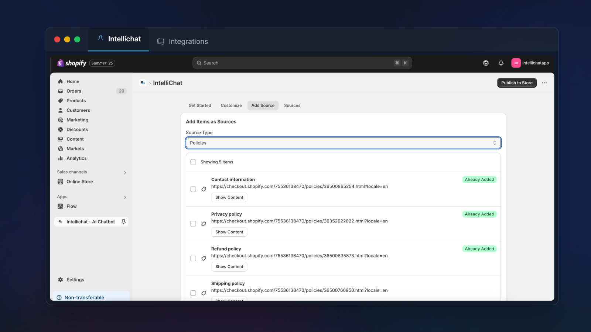Open the three-dots more actions menu
This screenshot has height=332, width=591.
click(x=544, y=83)
